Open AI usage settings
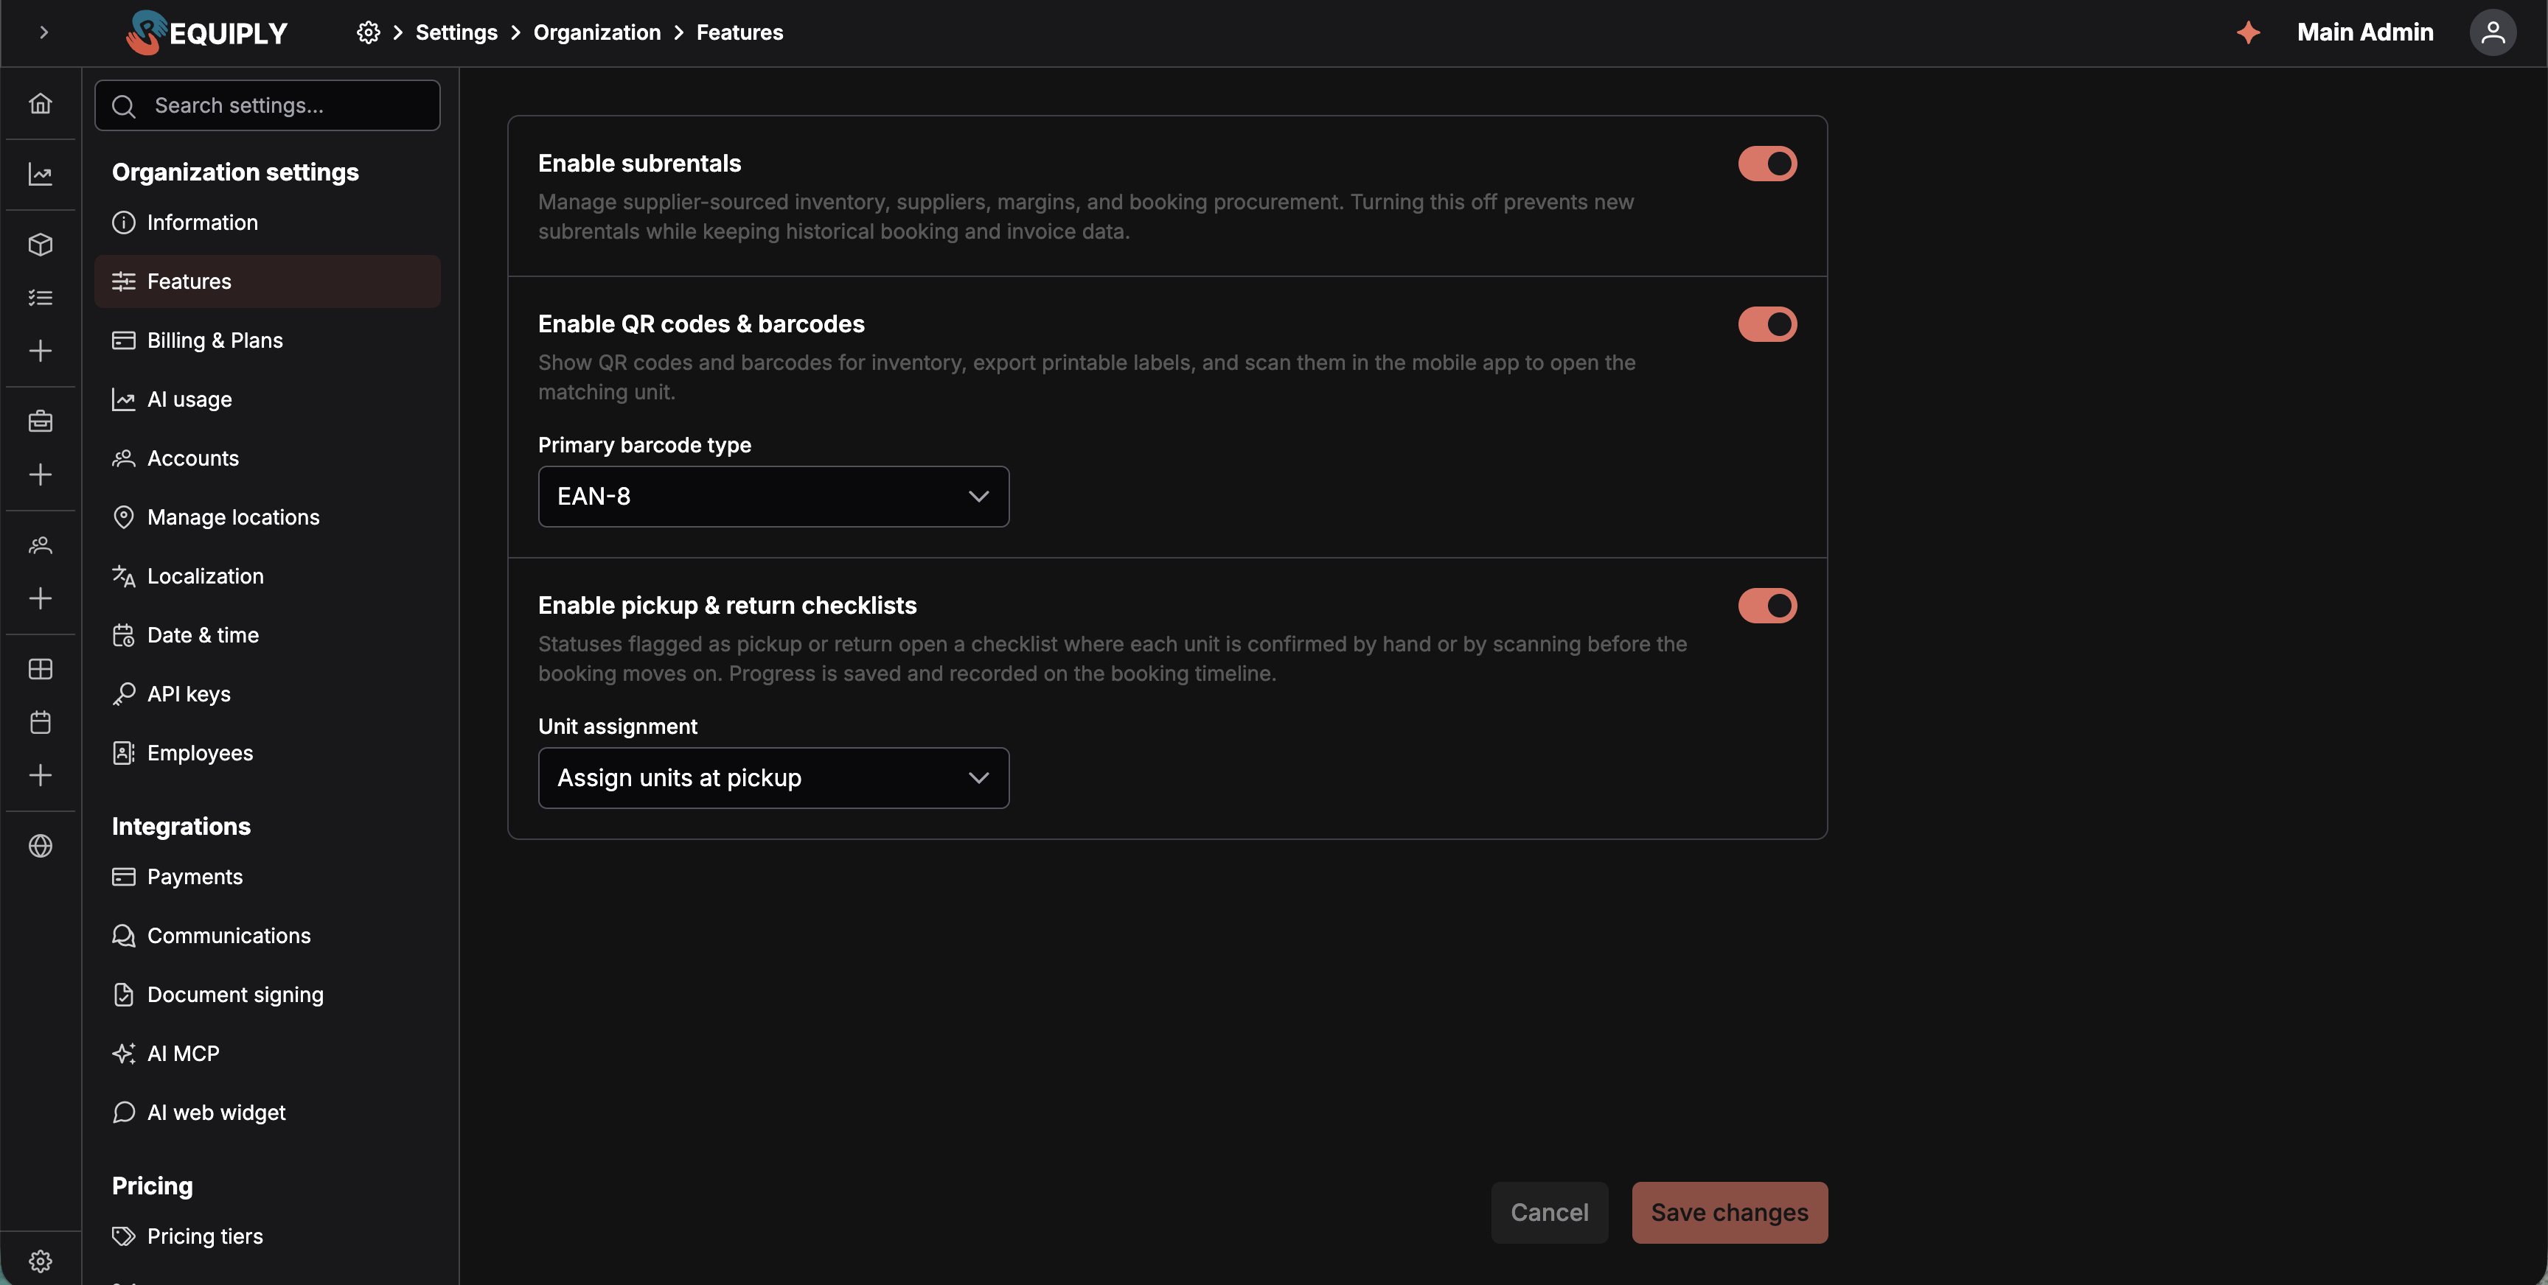This screenshot has width=2548, height=1285. pyautogui.click(x=267, y=399)
